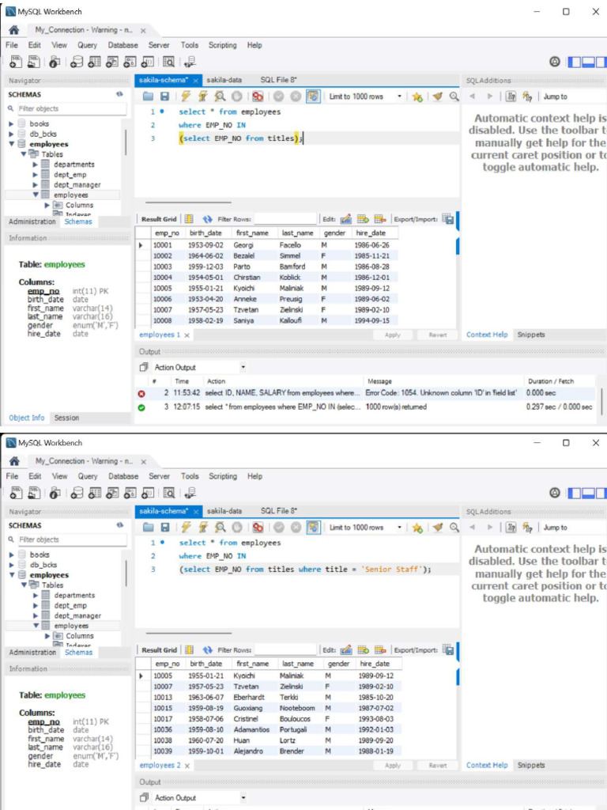Click error message row 1054 in top output
This screenshot has height=810, width=607.
[x=365, y=393]
